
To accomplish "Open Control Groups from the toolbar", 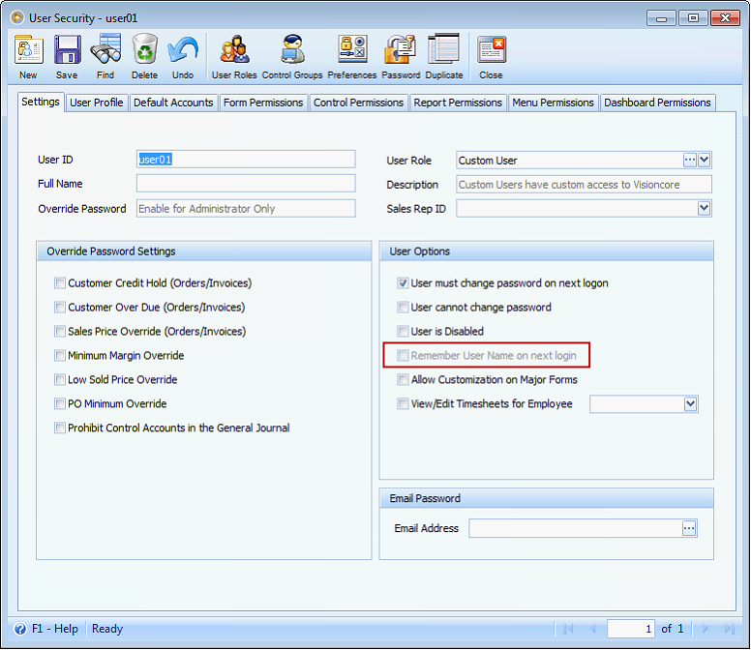I will point(291,57).
